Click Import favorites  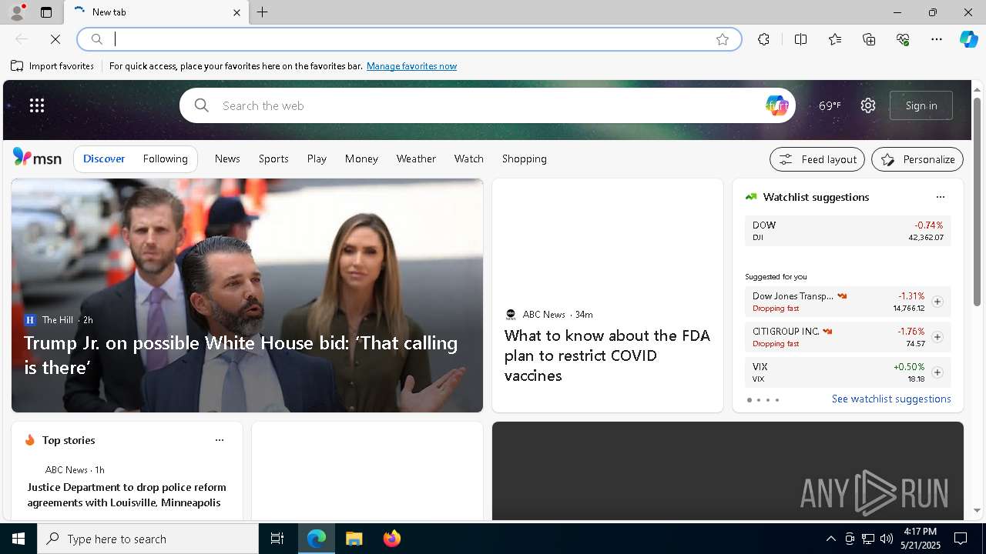point(52,66)
